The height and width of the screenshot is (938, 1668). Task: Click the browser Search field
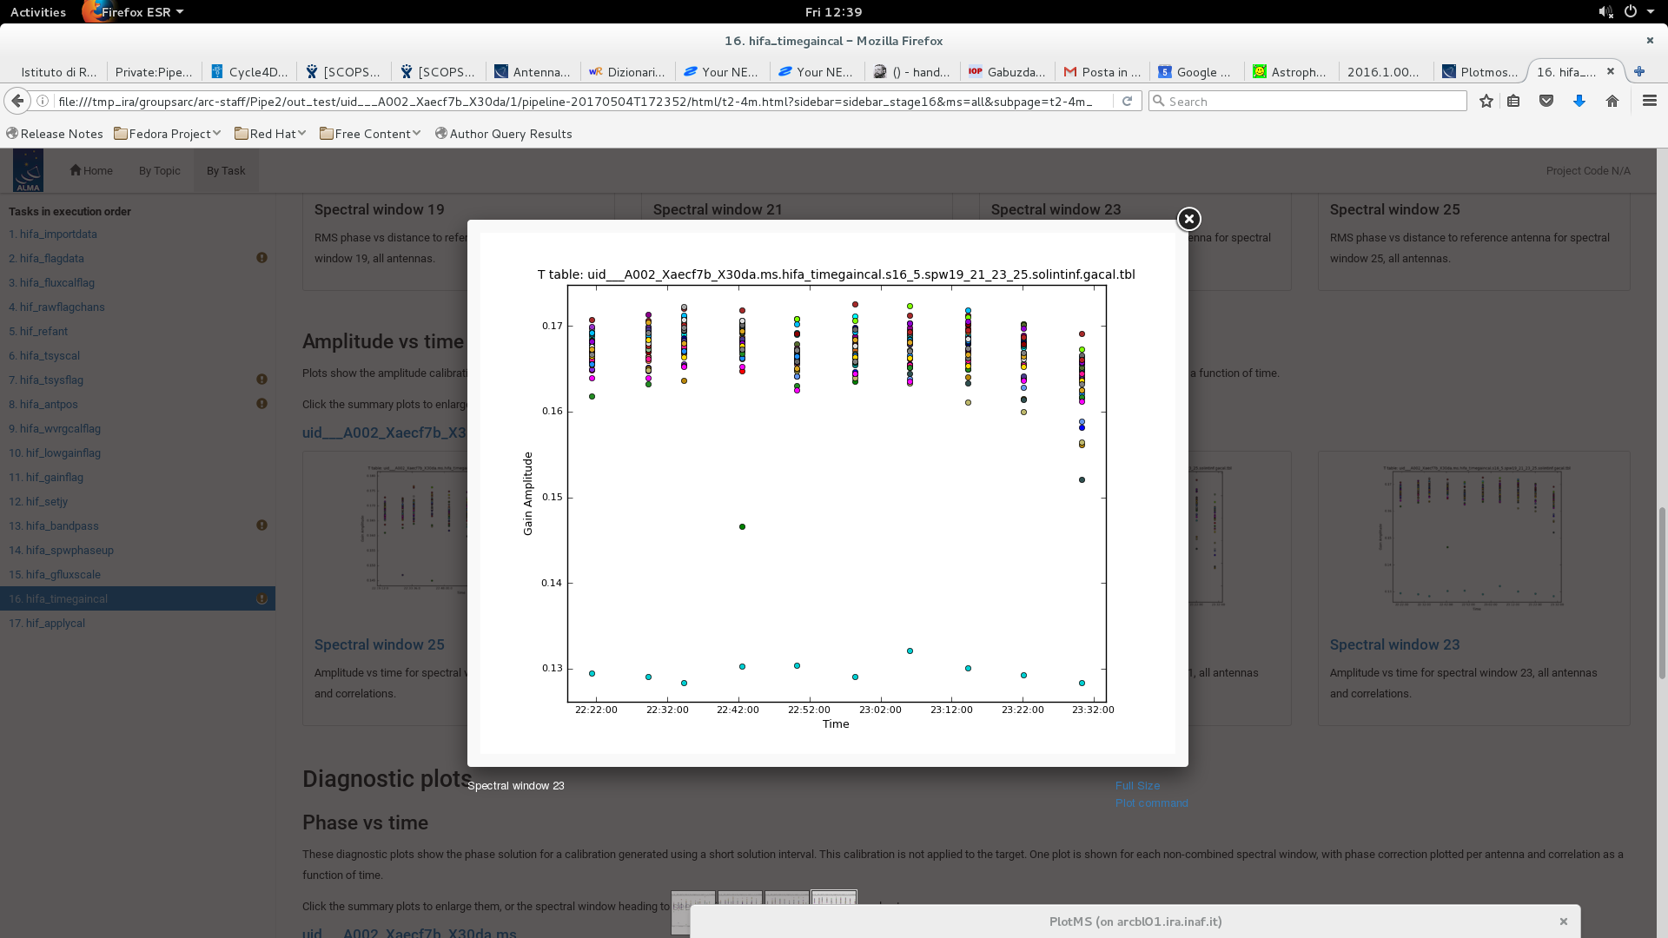1307,101
